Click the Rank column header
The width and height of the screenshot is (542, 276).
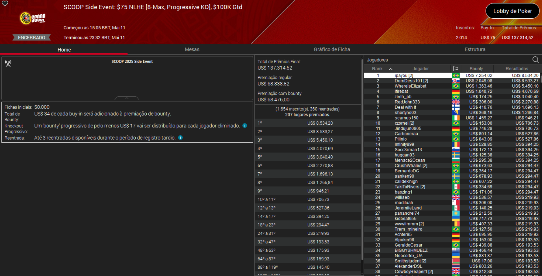377,69
